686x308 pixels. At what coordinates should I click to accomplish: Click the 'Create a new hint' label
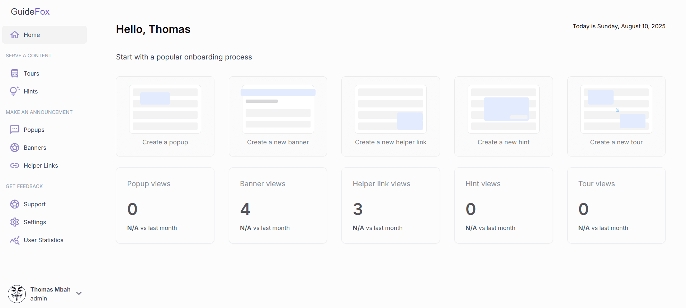click(503, 142)
